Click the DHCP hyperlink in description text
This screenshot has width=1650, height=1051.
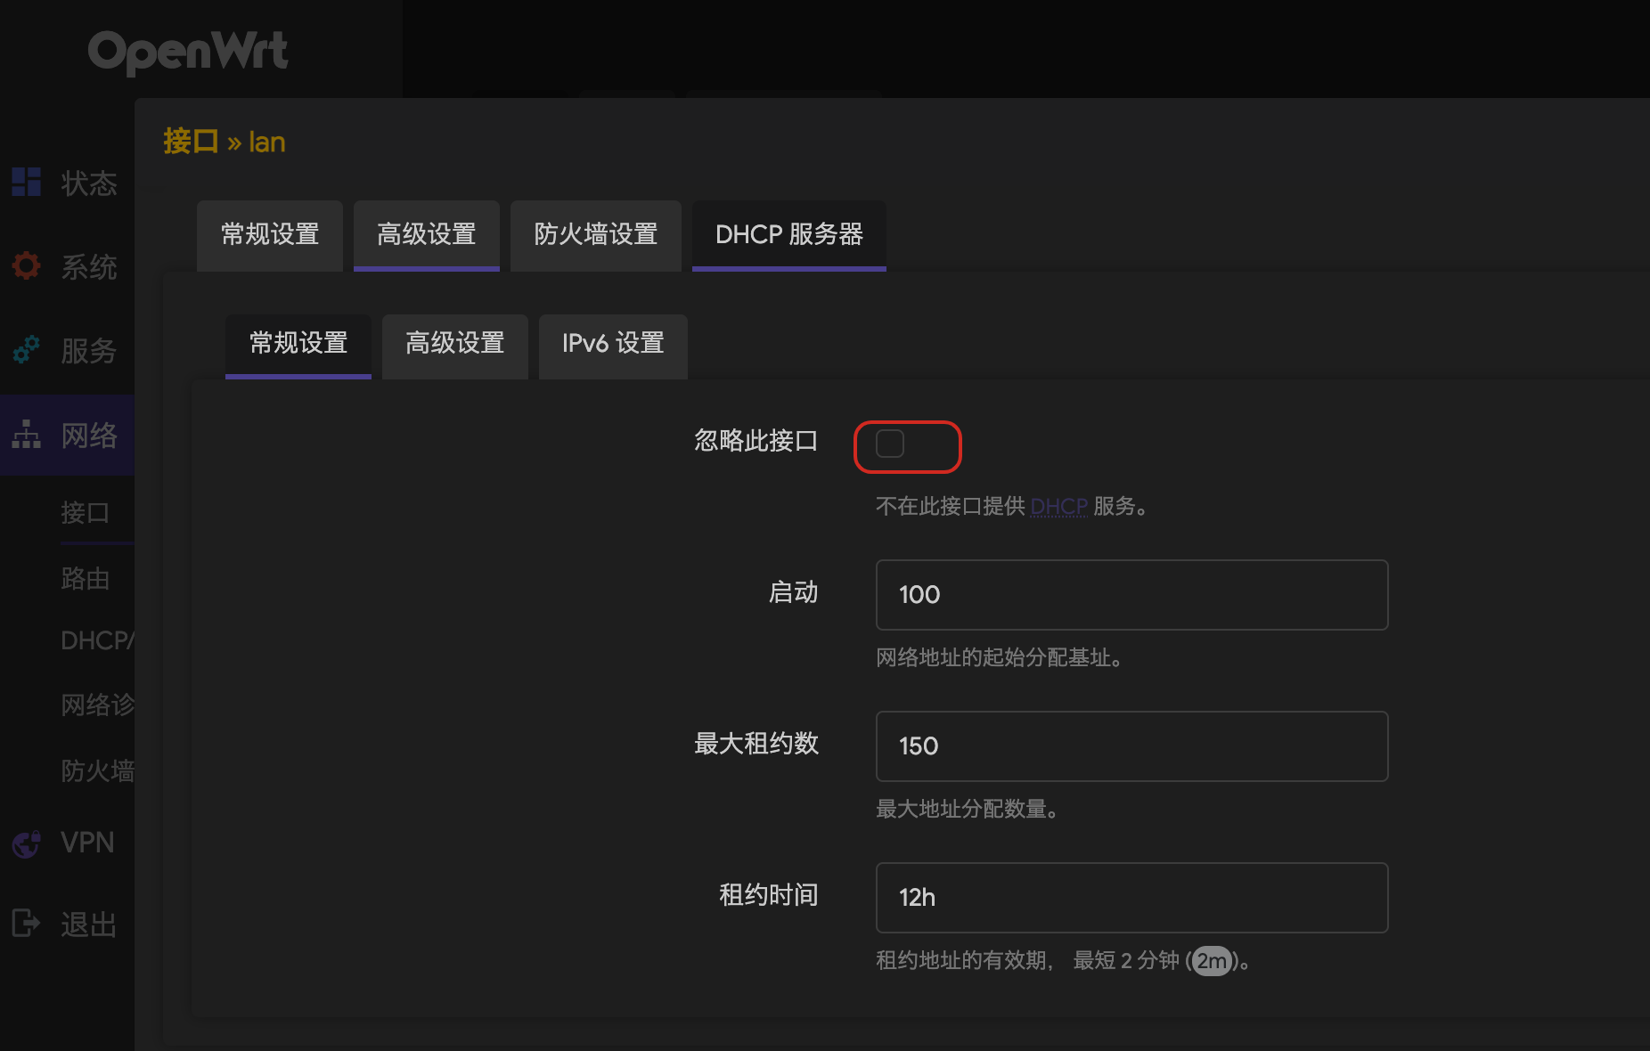coord(1058,506)
